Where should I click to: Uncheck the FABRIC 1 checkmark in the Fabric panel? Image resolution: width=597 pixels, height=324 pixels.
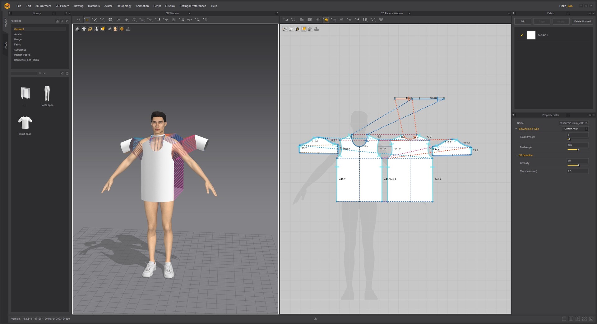522,35
